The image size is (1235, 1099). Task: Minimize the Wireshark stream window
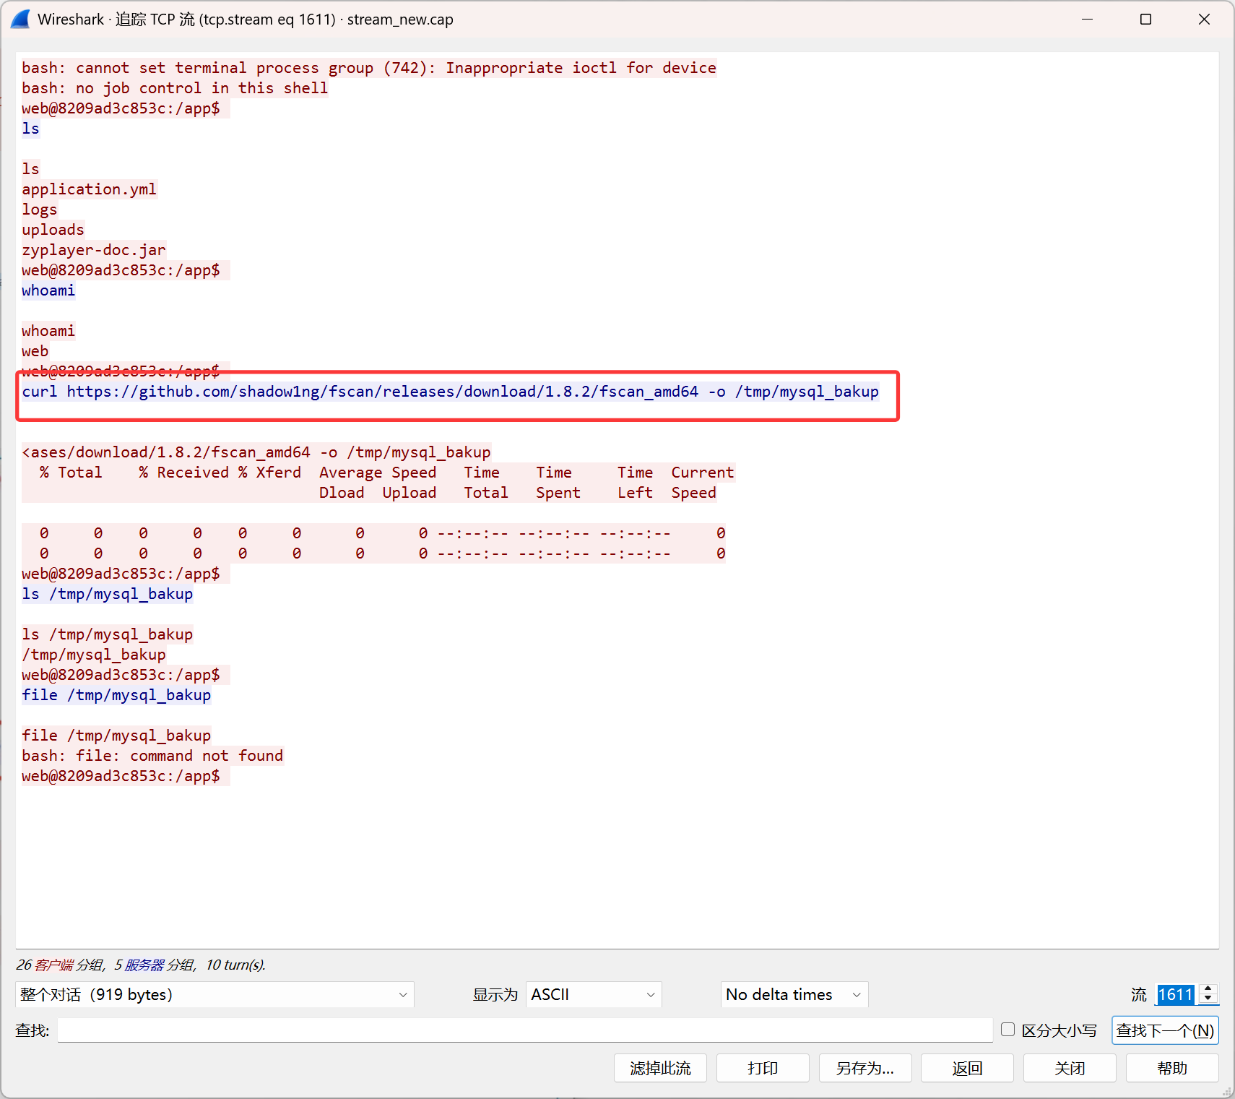click(1088, 20)
